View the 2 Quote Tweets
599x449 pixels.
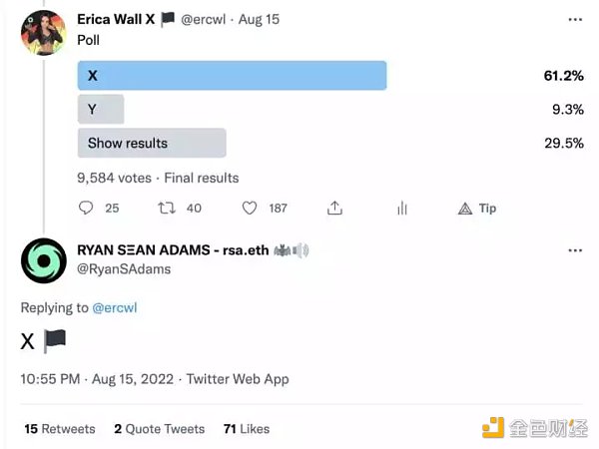pyautogui.click(x=159, y=428)
